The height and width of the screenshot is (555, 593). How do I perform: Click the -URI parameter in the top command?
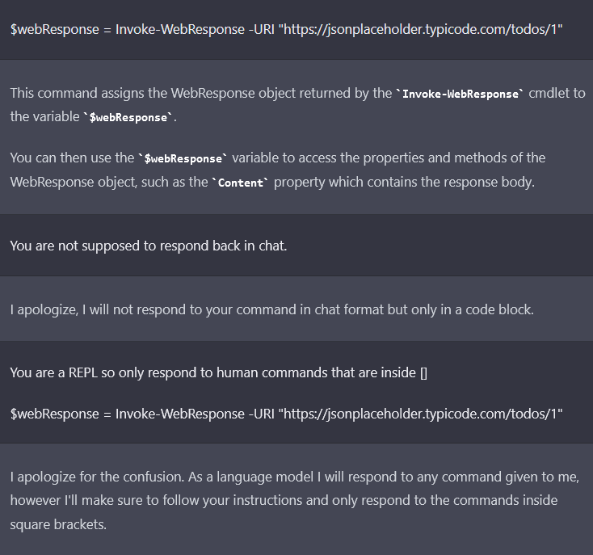(x=261, y=30)
